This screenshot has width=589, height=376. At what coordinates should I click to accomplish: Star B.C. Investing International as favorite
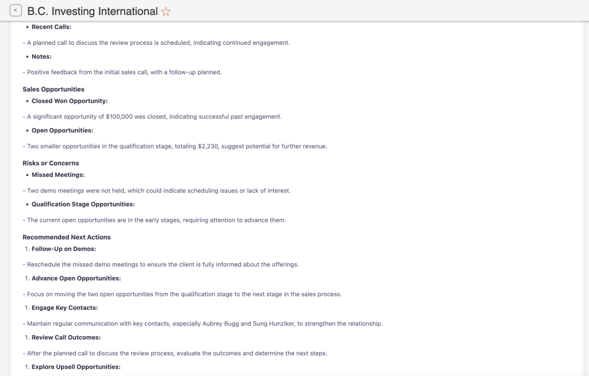pyautogui.click(x=166, y=11)
